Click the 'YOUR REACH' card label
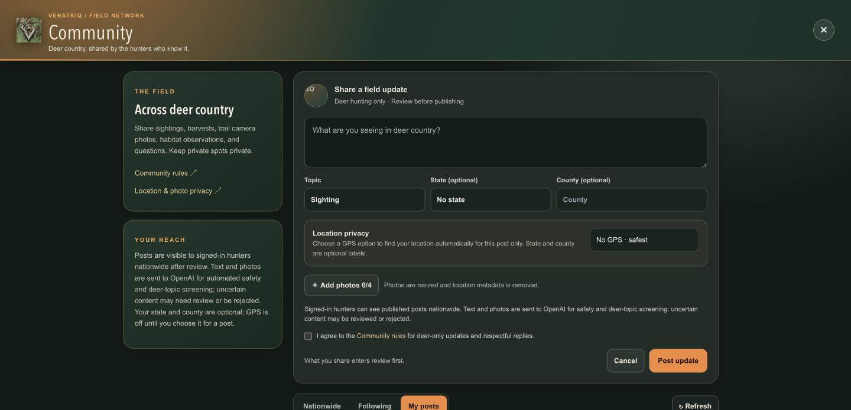This screenshot has height=410, width=851. pyautogui.click(x=160, y=240)
